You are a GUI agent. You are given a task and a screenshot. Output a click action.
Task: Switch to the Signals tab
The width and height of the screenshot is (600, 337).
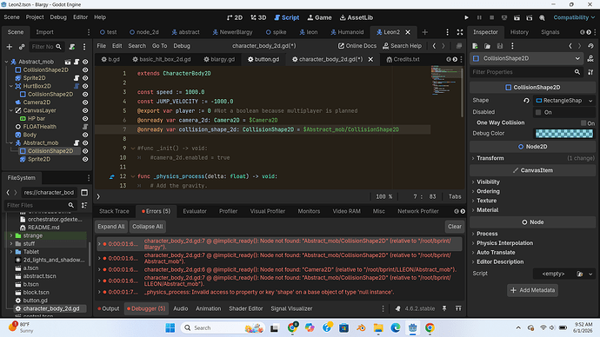550,32
